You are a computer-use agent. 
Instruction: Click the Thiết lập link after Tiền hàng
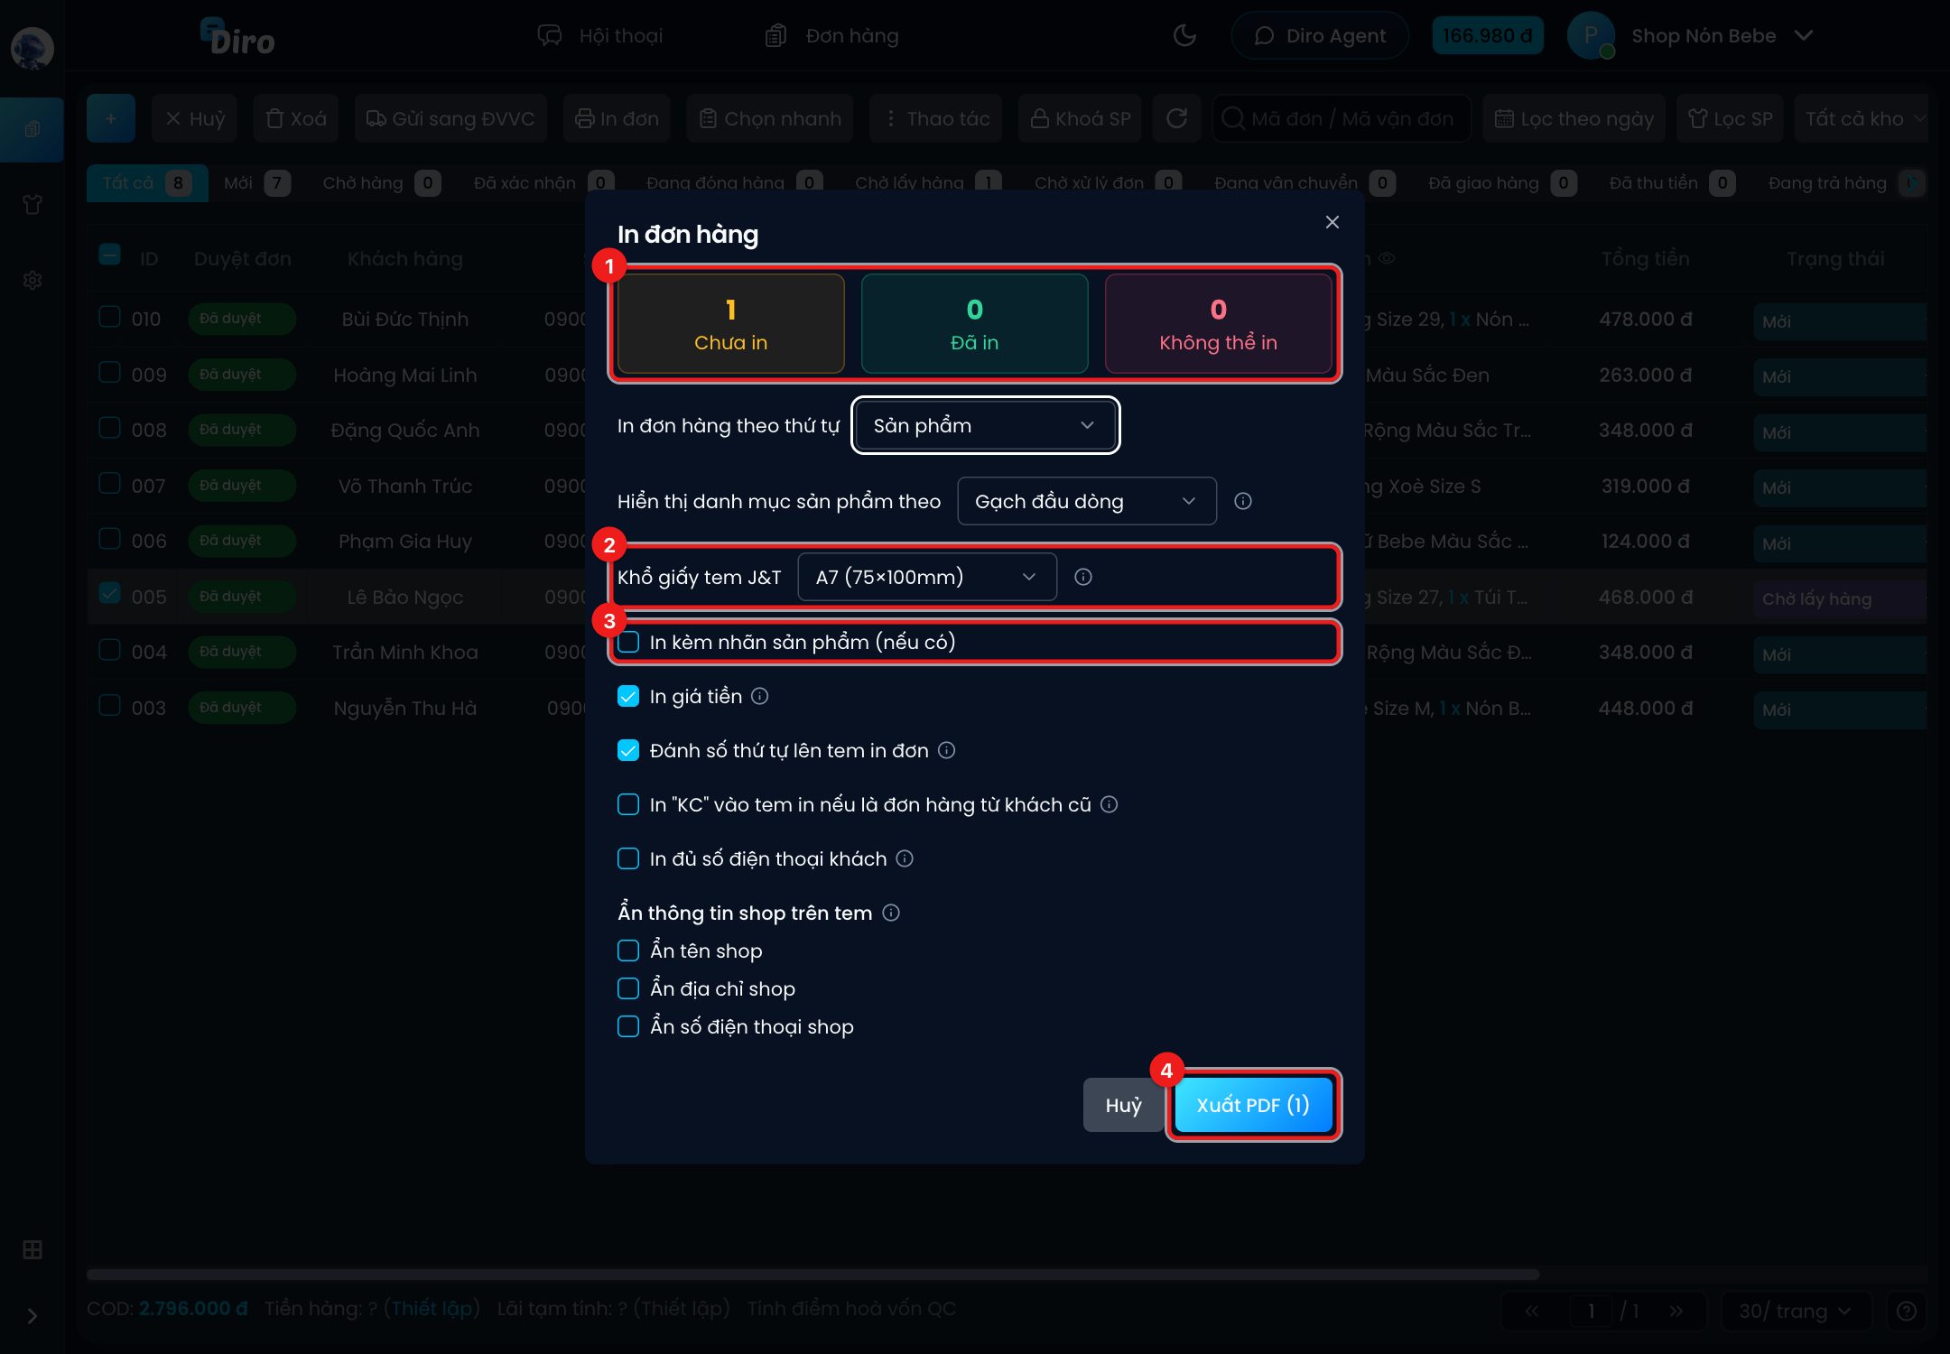(x=432, y=1308)
